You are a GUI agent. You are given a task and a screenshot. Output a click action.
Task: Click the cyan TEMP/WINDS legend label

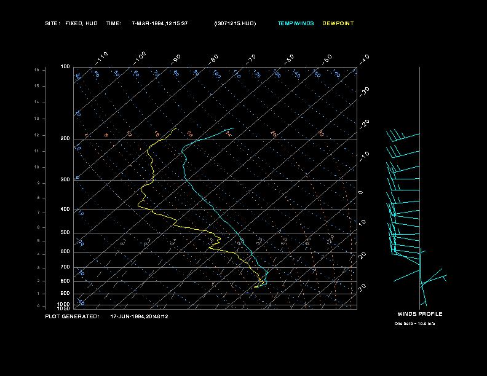tap(295, 23)
